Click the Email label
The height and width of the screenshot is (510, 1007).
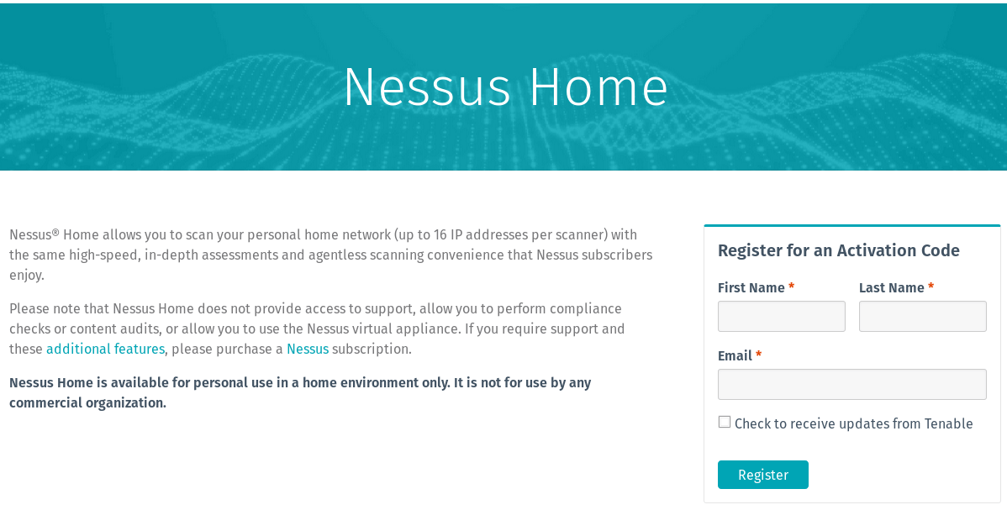point(735,355)
